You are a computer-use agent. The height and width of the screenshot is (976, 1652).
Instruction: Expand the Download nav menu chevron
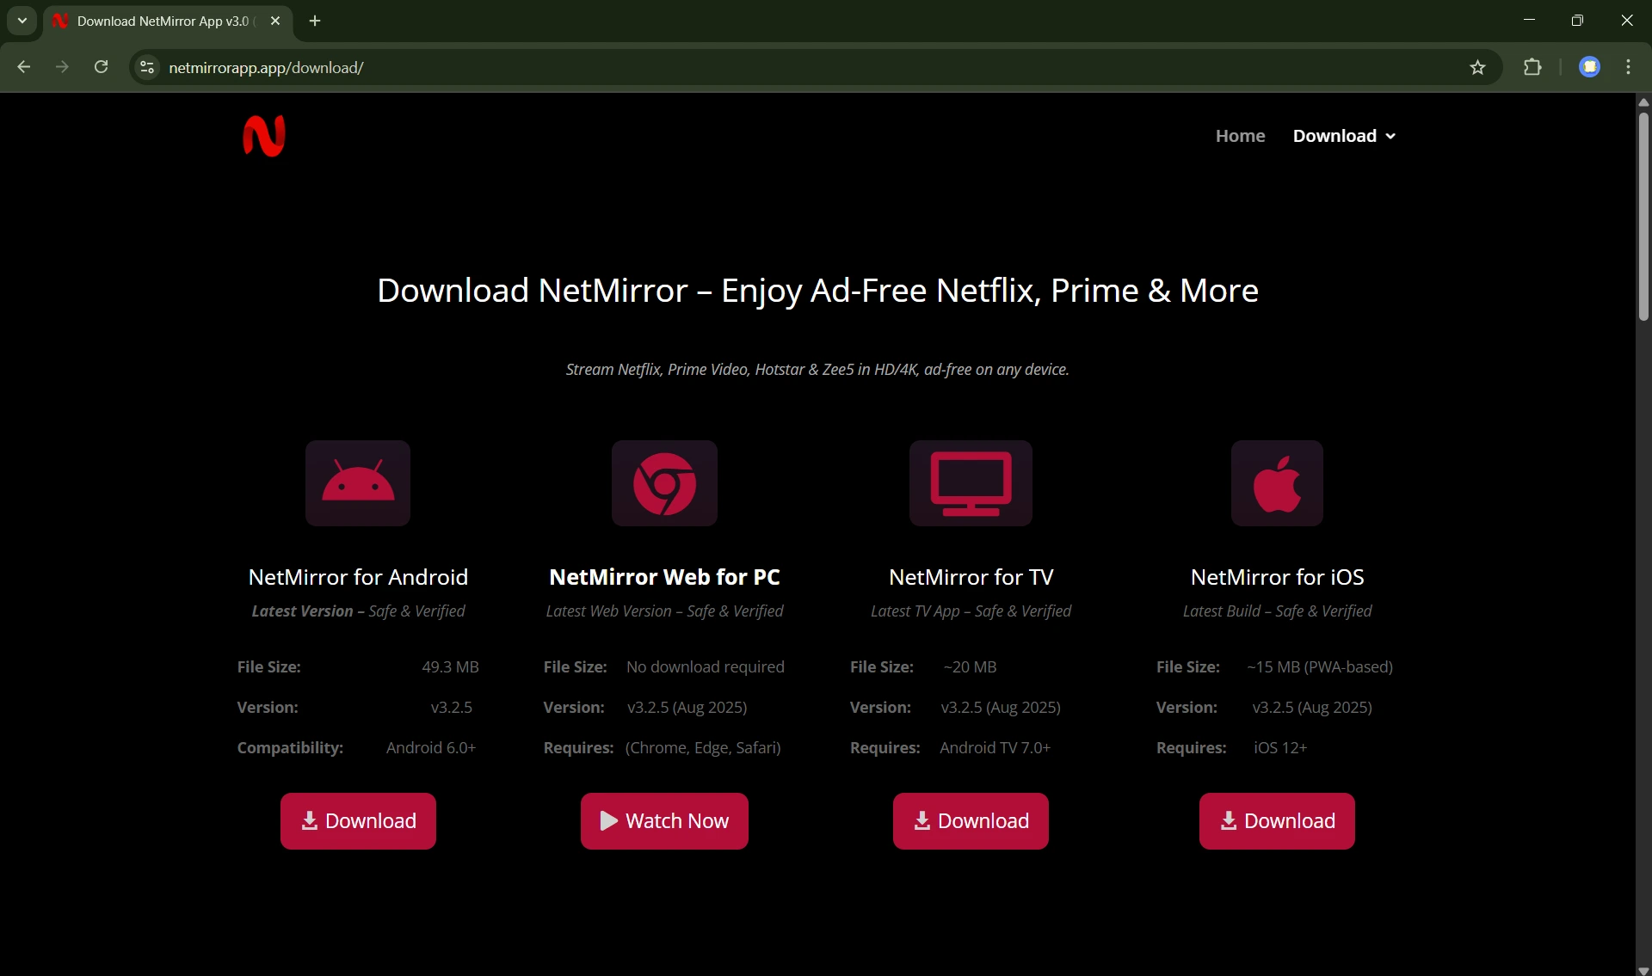coord(1390,136)
